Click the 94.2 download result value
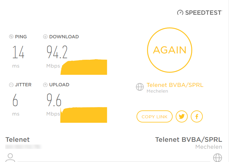 click(57, 52)
